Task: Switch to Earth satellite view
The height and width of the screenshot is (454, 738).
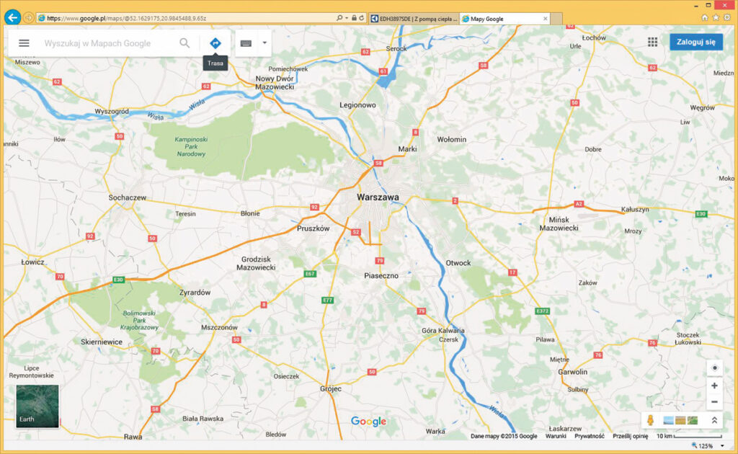Action: [37, 406]
